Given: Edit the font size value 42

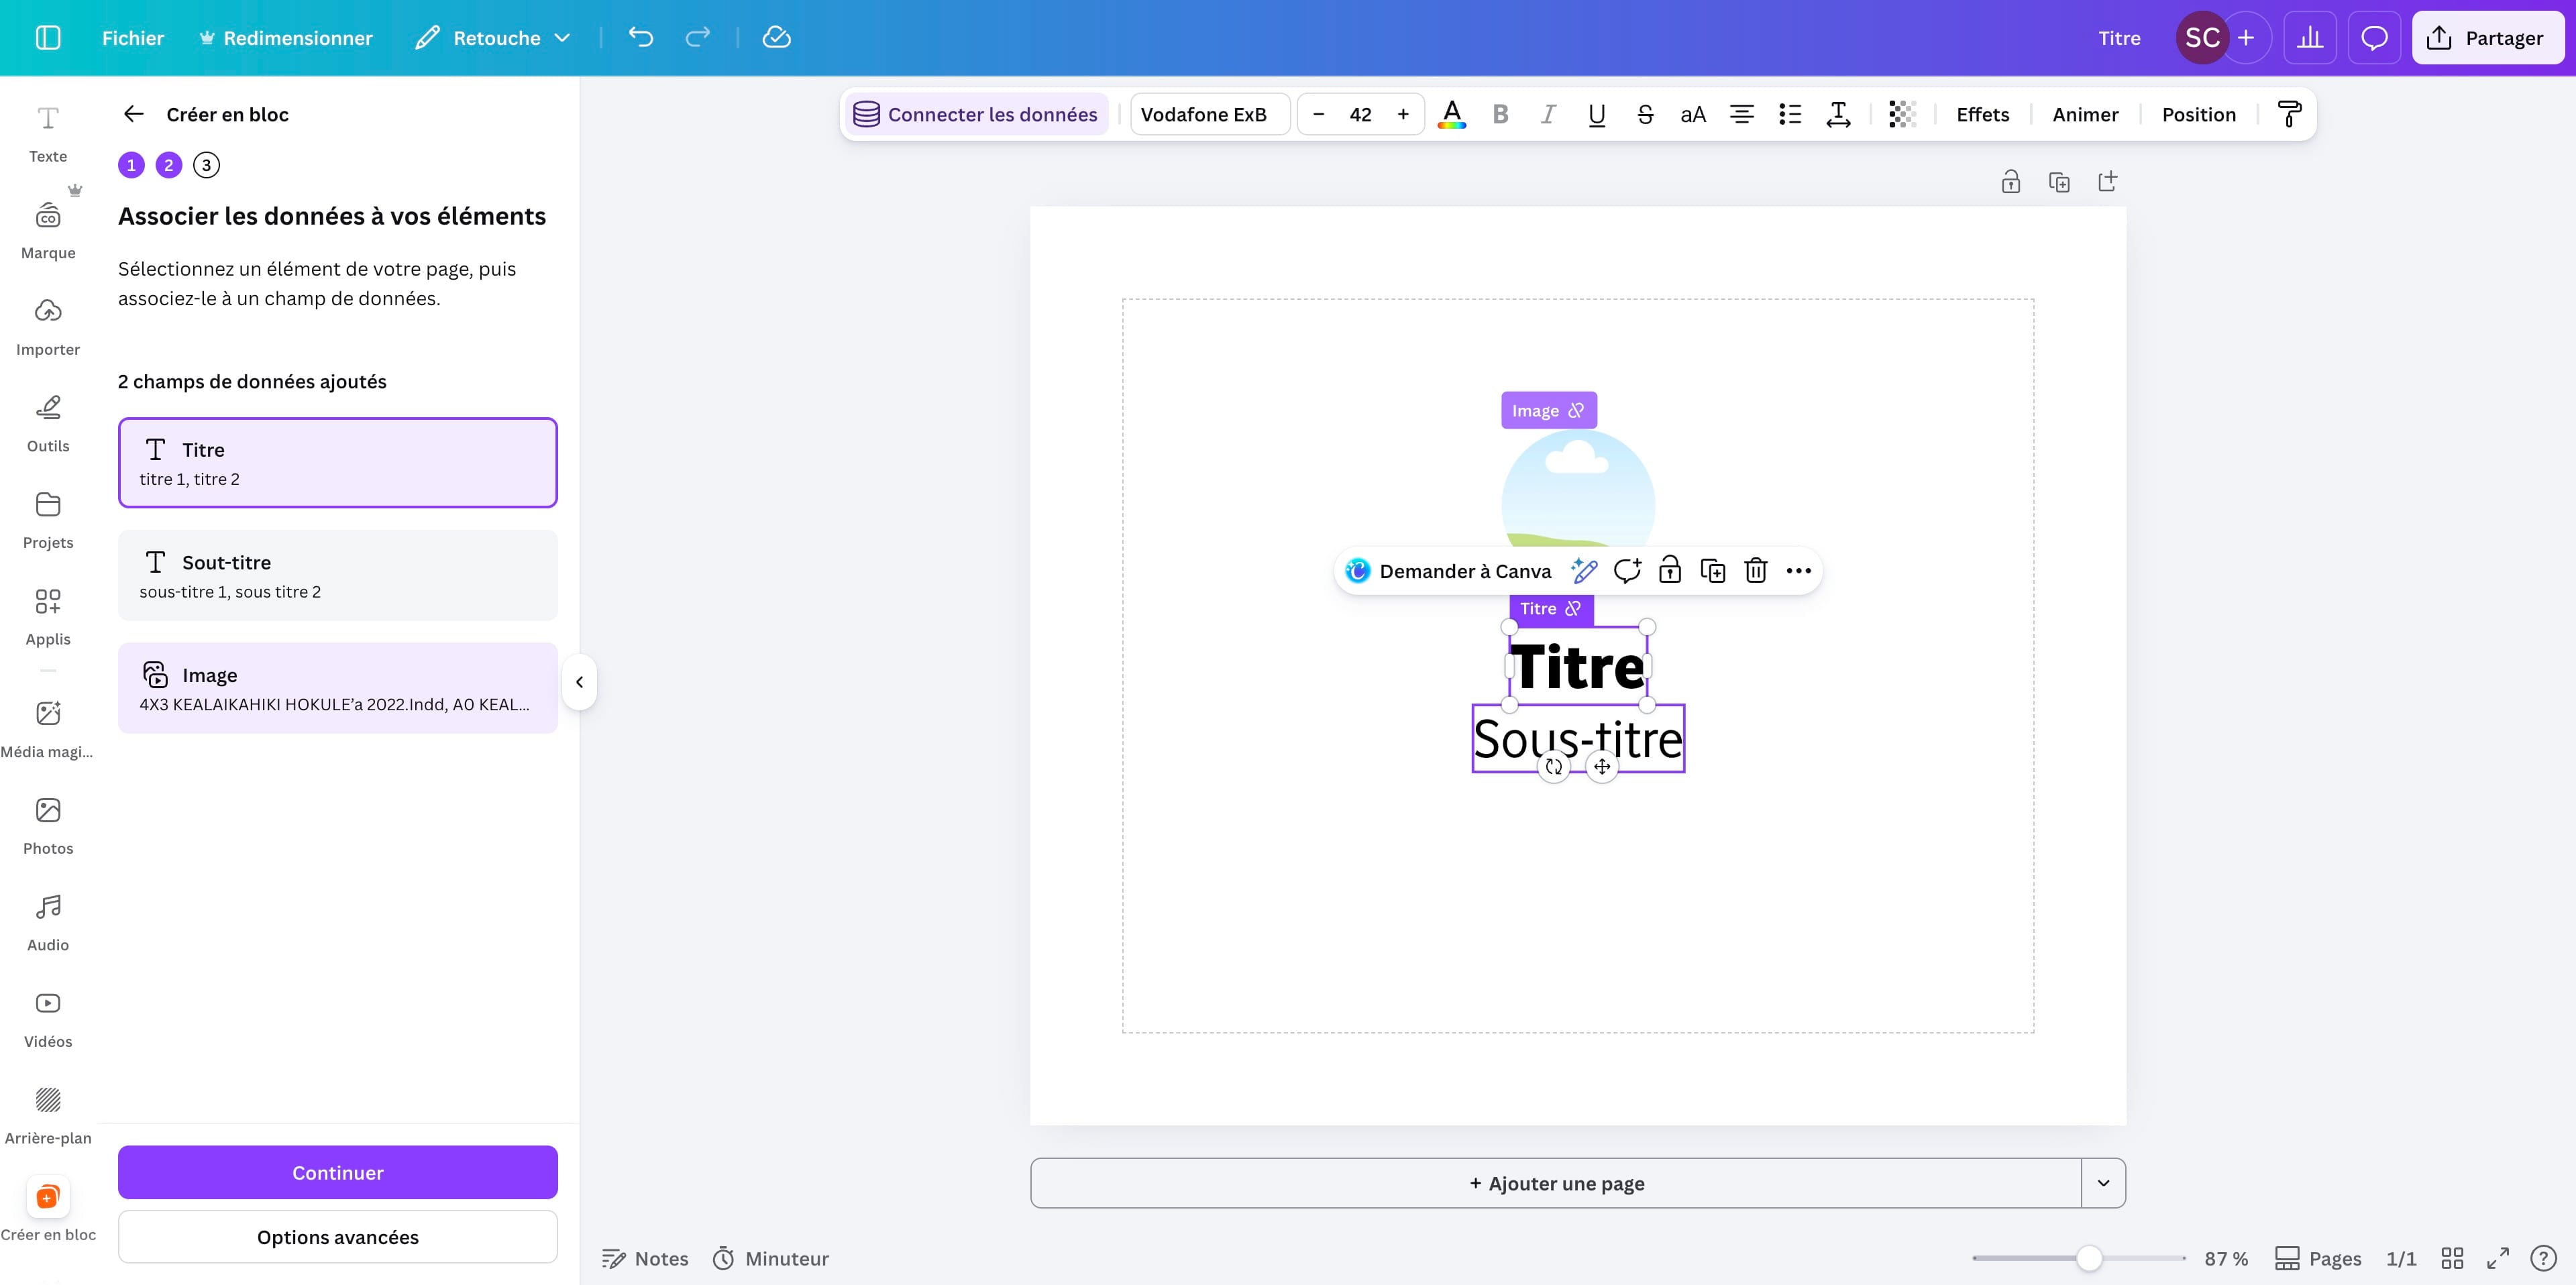Looking at the screenshot, I should [x=1361, y=115].
